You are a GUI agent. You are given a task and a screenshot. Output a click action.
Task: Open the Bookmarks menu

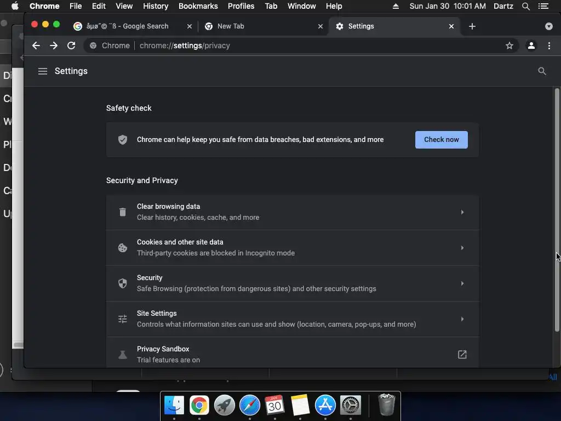pos(198,6)
